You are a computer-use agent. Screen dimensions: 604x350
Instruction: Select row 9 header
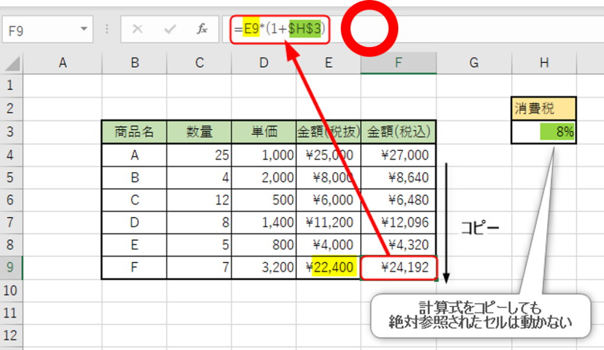click(x=9, y=267)
